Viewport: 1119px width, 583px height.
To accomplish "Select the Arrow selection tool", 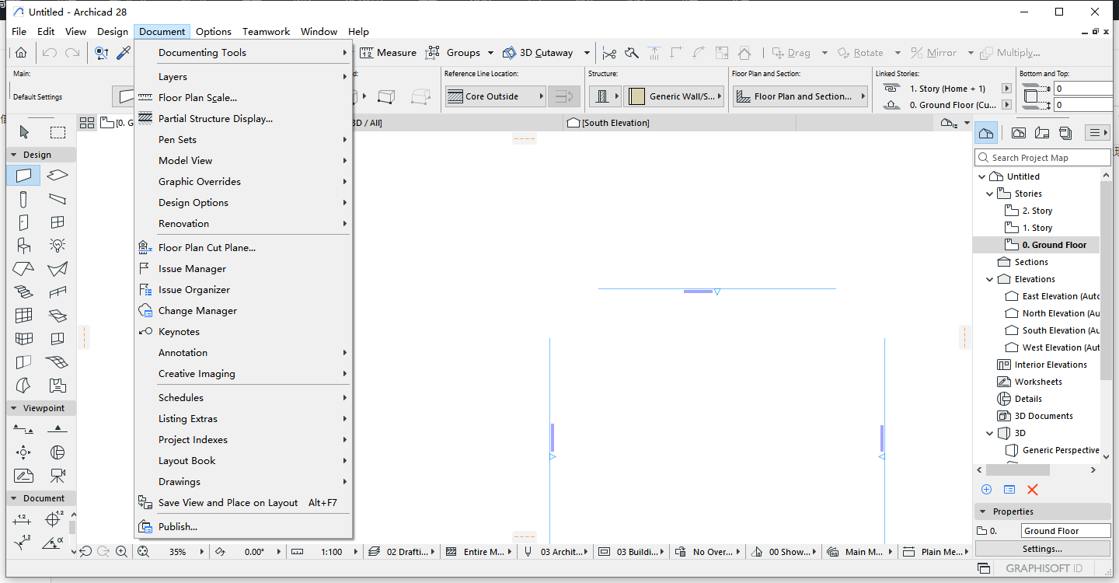I will tap(24, 132).
